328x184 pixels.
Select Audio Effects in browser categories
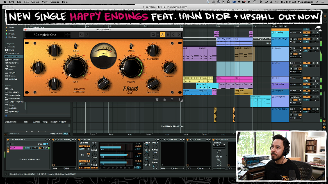[x=14, y=56]
